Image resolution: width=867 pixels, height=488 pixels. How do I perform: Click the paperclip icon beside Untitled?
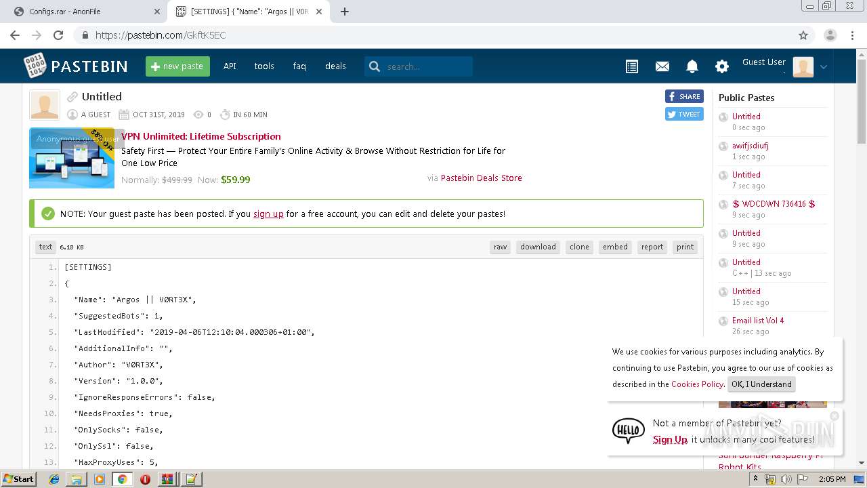[72, 97]
